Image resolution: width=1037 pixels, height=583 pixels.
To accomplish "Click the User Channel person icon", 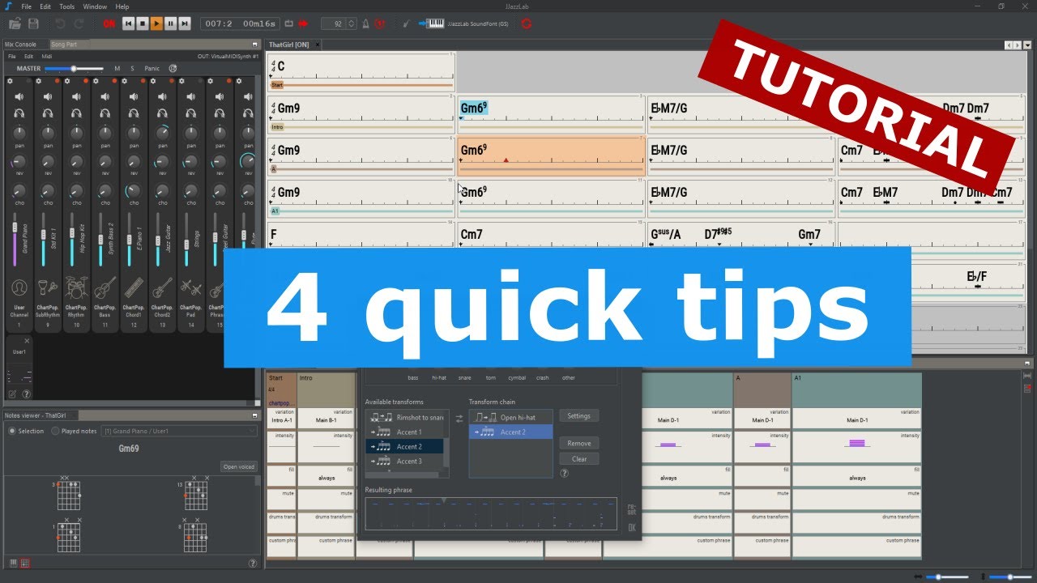I will [x=19, y=287].
